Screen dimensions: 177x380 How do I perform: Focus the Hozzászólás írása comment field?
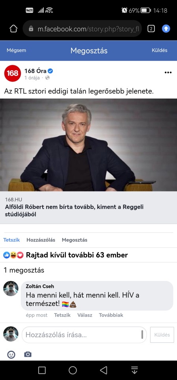click(84, 335)
